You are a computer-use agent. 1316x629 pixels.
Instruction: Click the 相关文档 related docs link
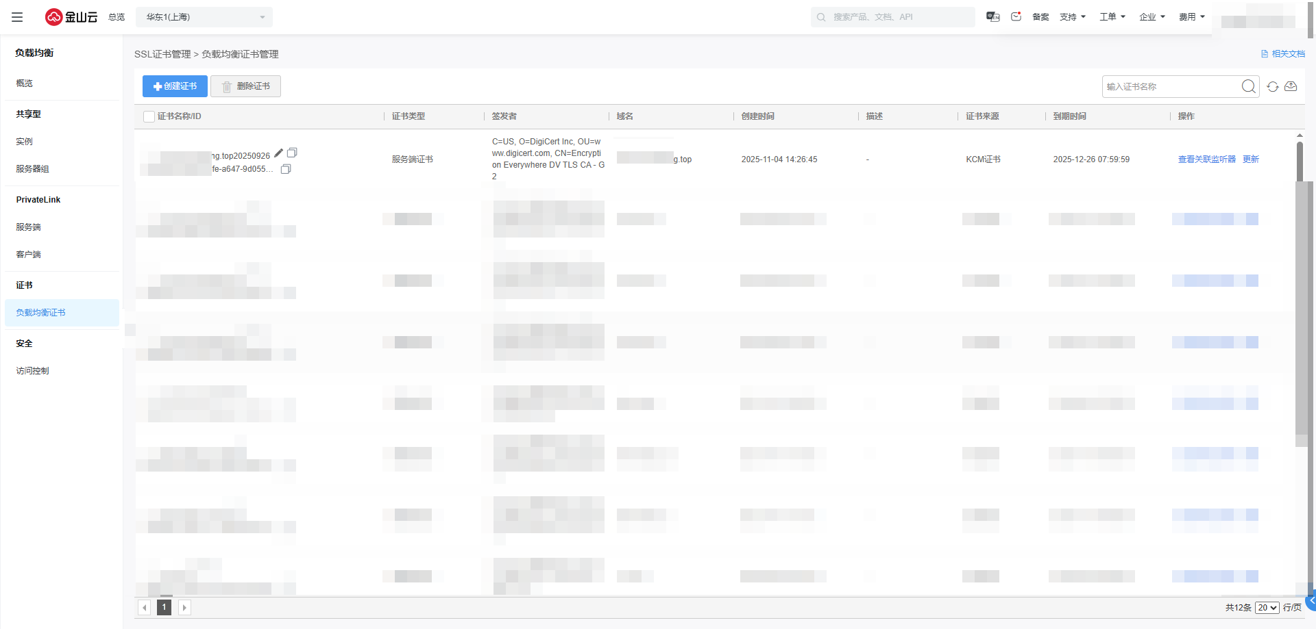click(1283, 54)
